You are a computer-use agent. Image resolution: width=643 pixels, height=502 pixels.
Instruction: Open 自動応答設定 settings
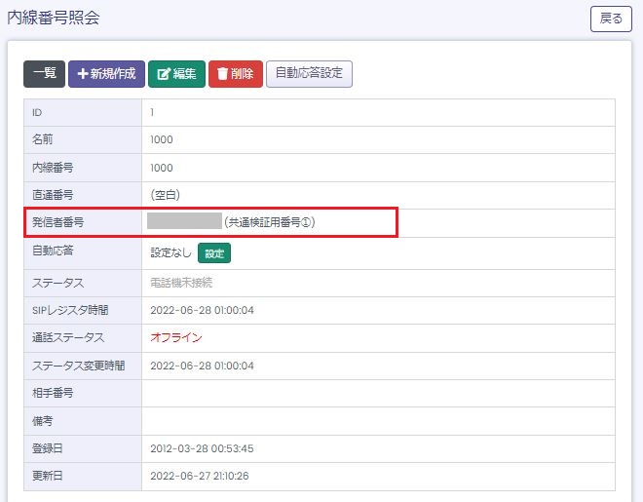[x=309, y=74]
